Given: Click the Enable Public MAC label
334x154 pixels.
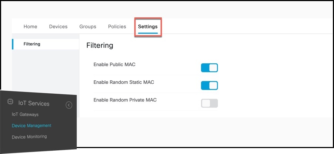Looking at the screenshot, I should [x=114, y=64].
